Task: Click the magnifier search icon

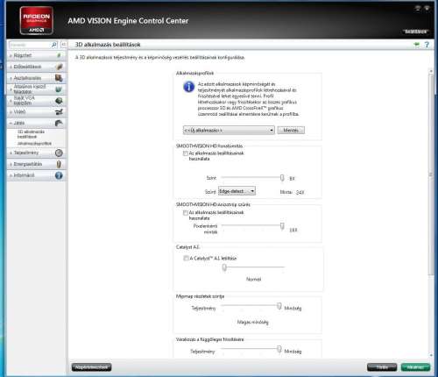Action: pyautogui.click(x=54, y=45)
